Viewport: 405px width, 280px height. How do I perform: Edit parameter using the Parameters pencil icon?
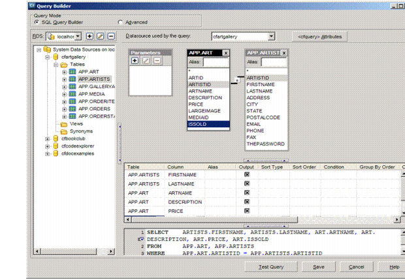146,61
